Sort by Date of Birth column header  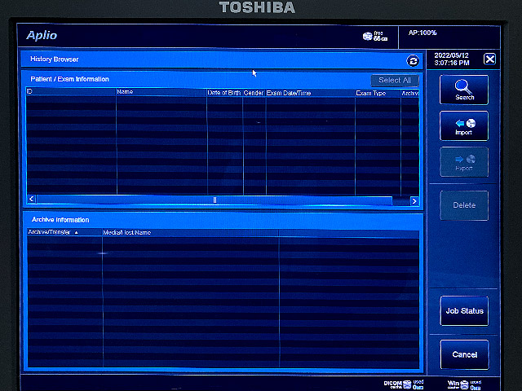[224, 93]
